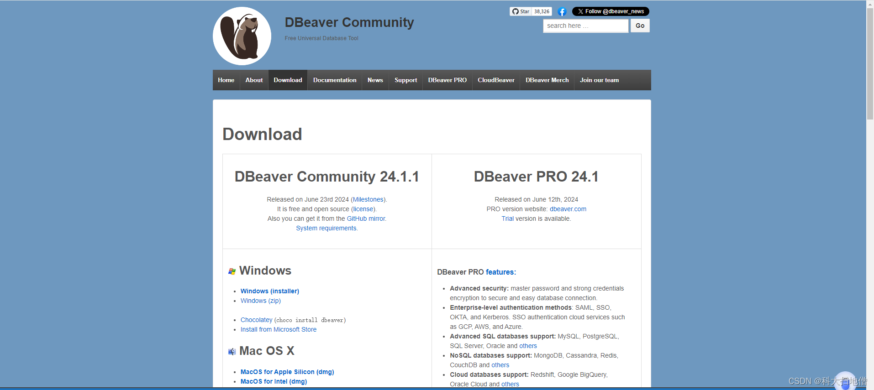Navigate to CloudBeaver in the nav bar
The height and width of the screenshot is (390, 874).
pos(496,80)
